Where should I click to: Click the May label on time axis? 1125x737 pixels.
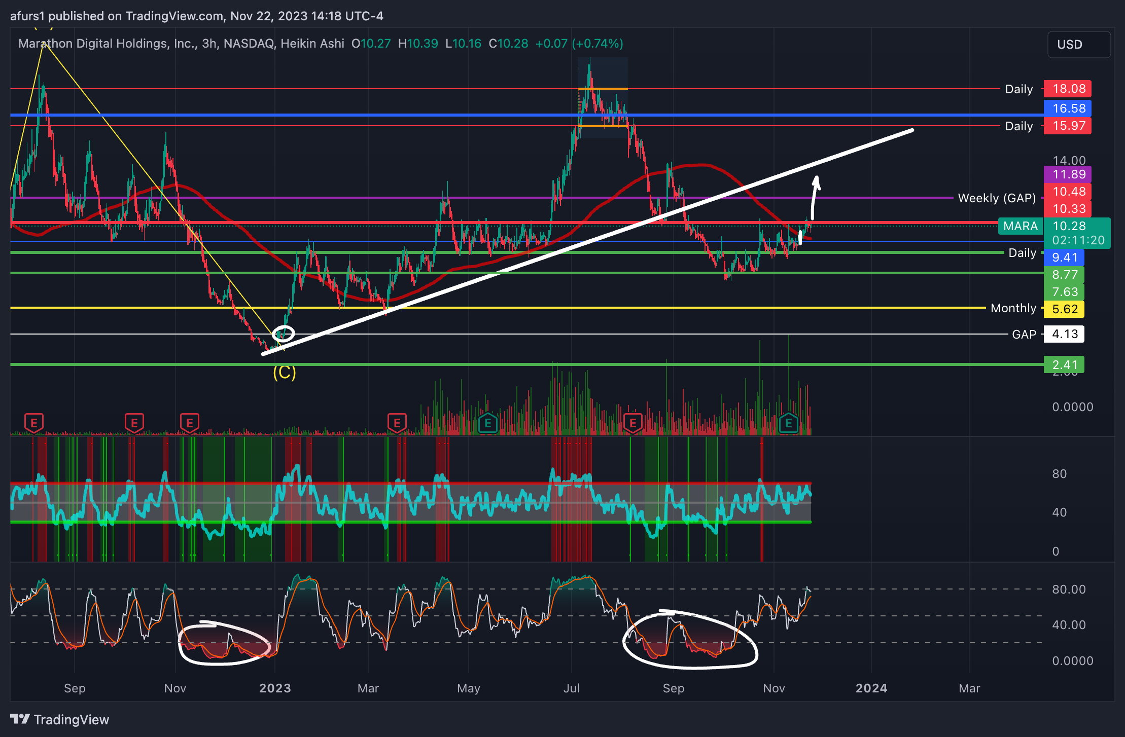tap(468, 688)
